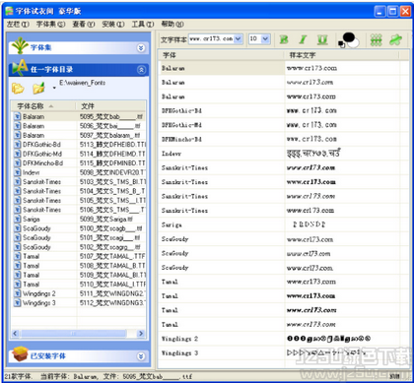The image size is (414, 383).
Task: Open the 文字样本 sample text dropdown
Action: click(239, 38)
